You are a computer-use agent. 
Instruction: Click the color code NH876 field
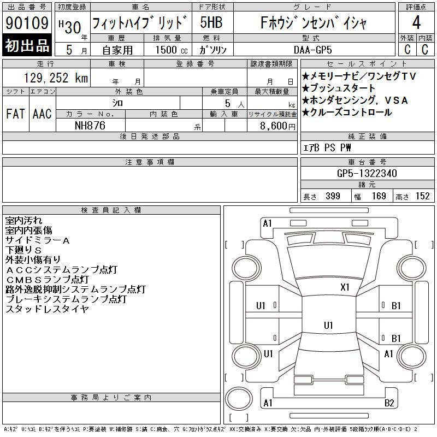(90, 126)
